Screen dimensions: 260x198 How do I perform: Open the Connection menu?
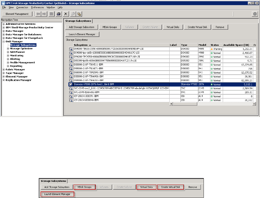(x=22, y=8)
